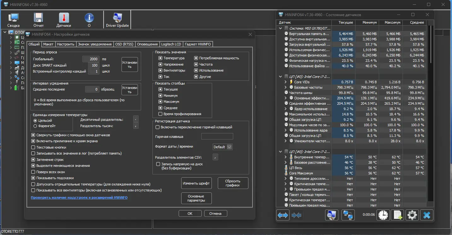Click the Изменить шрифт button
Image resolution: width=452 pixels, height=235 pixels.
[196, 183]
